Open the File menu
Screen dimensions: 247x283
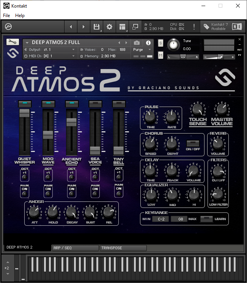(6, 16)
